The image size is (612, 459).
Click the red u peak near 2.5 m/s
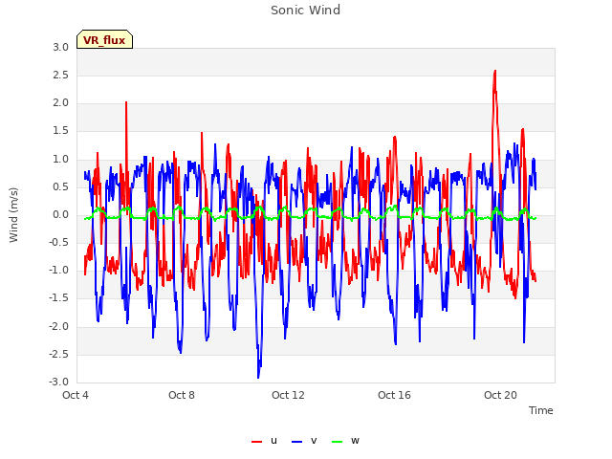tap(495, 73)
